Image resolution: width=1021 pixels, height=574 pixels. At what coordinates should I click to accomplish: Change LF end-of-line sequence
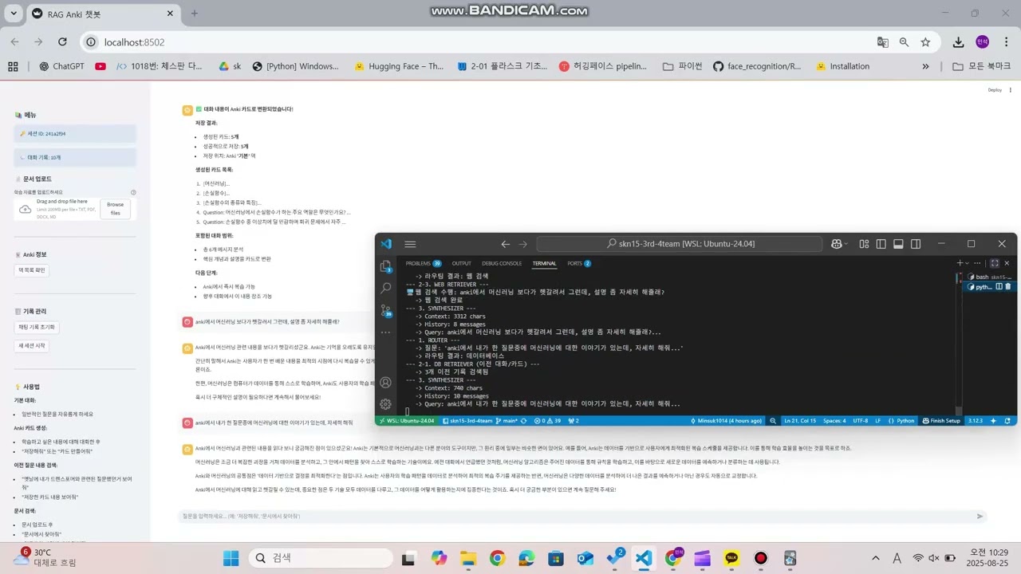[x=878, y=420]
